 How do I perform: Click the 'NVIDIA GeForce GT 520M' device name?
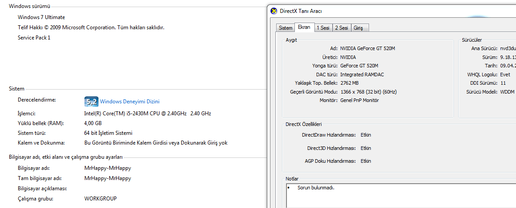click(x=367, y=48)
